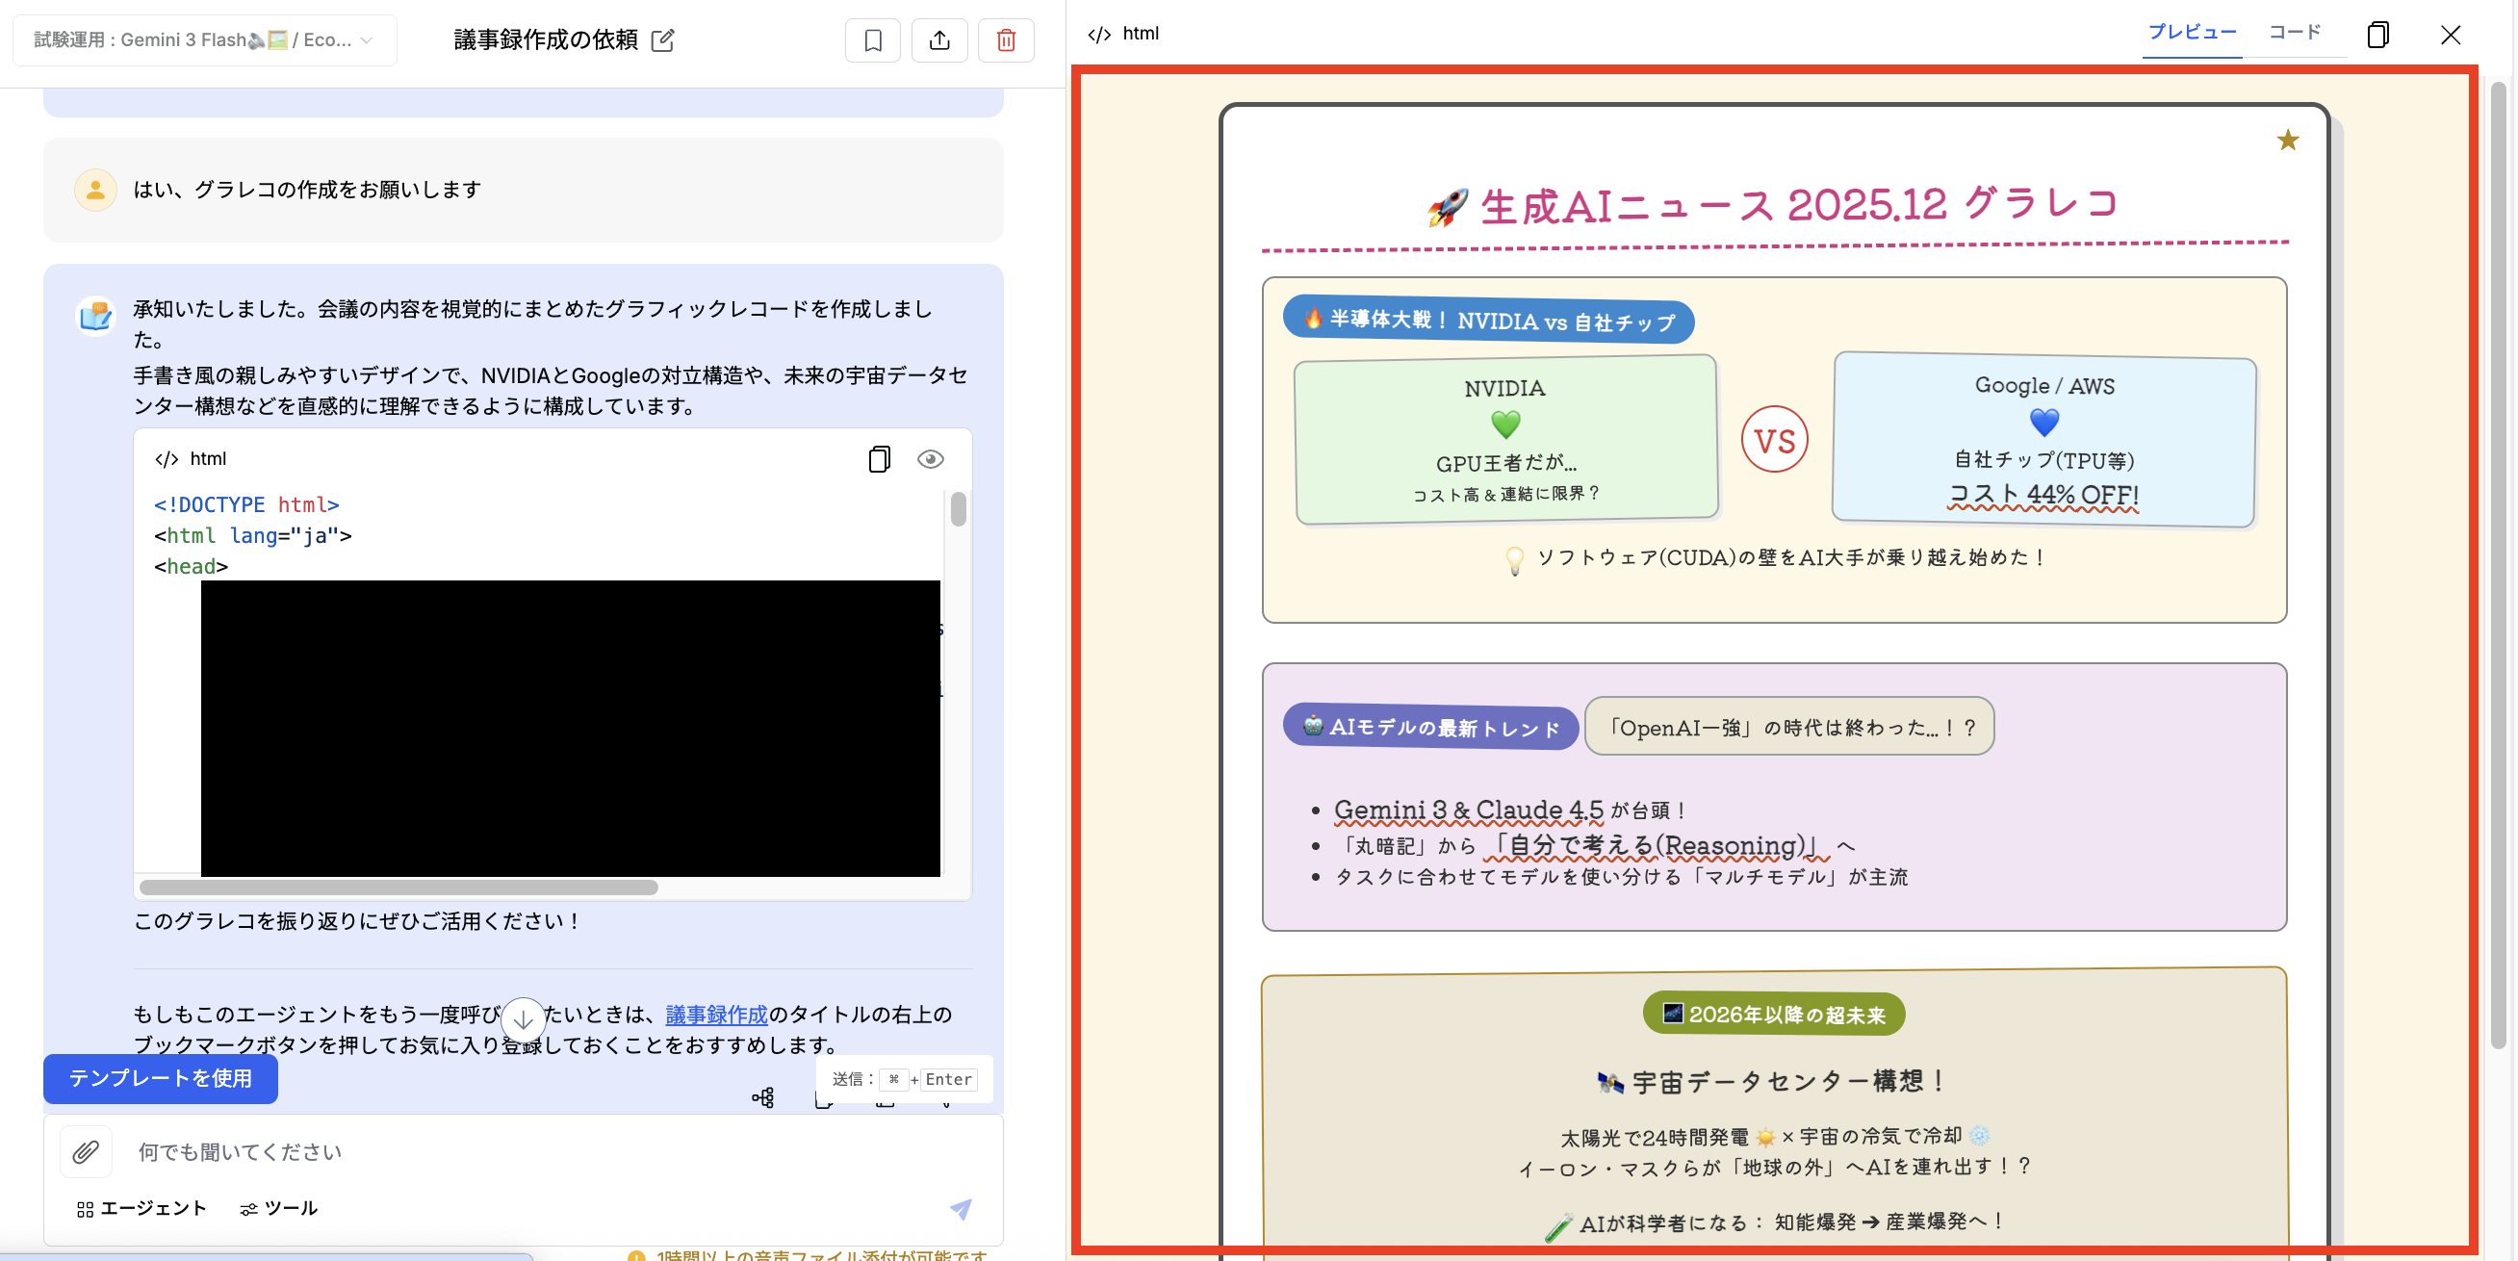Bookmark this agent conversation

point(872,40)
